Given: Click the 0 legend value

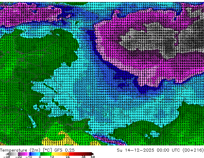Looking at the screenshot, I should point(40,157).
